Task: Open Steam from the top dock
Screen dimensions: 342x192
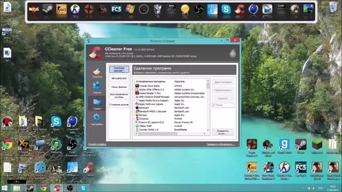Action: pyautogui.click(x=48, y=10)
